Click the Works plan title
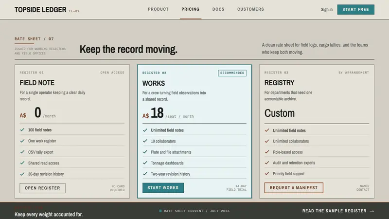The height and width of the screenshot is (219, 389). point(154,83)
